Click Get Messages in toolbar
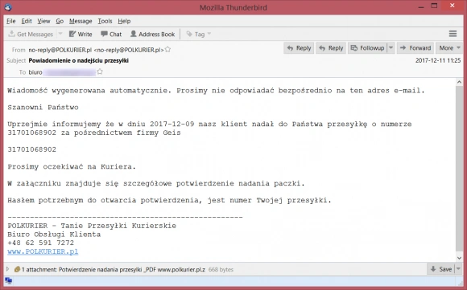Screen dimensions: 467x290 [x=31, y=35]
